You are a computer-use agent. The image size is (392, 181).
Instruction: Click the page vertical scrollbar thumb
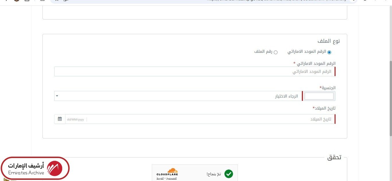[390, 98]
